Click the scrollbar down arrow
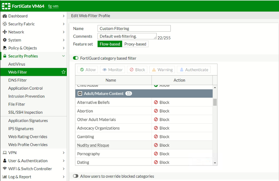The height and width of the screenshot is (181, 279). [x=215, y=163]
